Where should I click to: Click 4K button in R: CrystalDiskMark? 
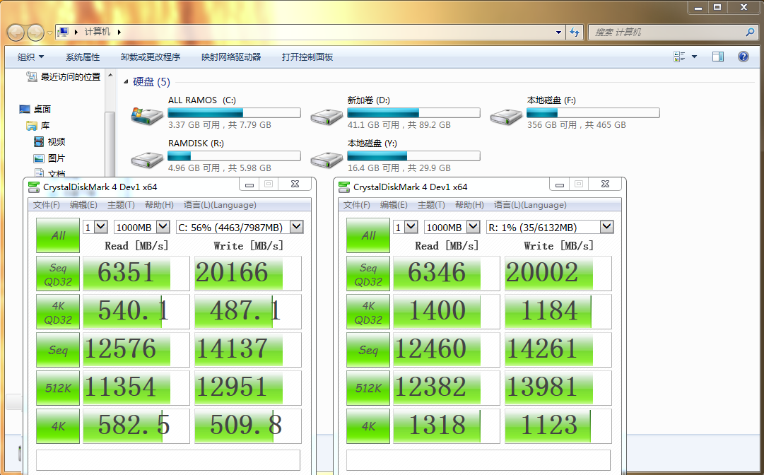(368, 426)
